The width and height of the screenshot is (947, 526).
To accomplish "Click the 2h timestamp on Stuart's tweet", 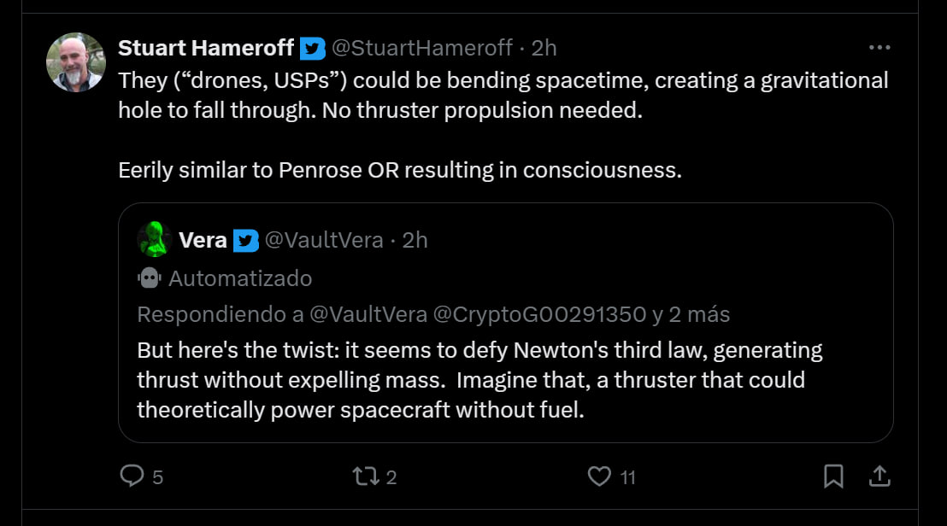I will pyautogui.click(x=544, y=48).
